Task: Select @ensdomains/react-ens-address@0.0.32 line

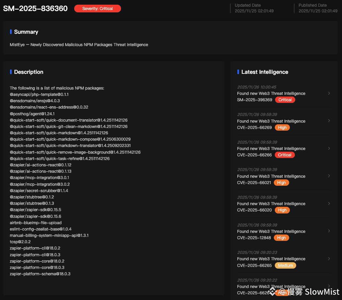Action: [x=49, y=107]
